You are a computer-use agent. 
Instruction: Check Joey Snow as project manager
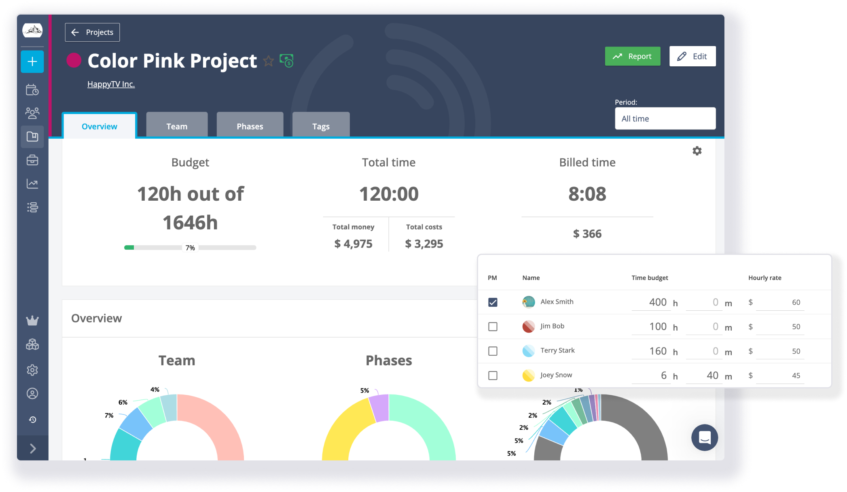[x=493, y=375]
